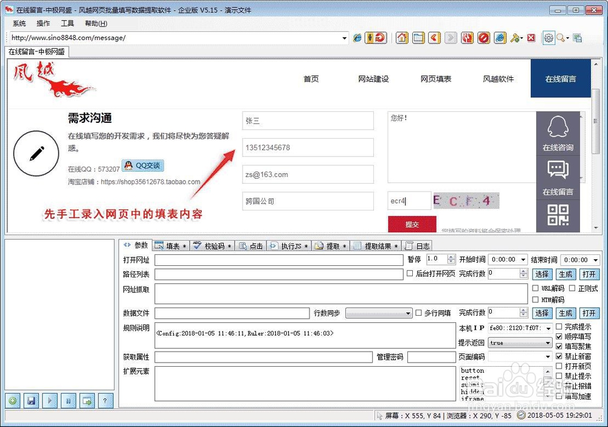The width and height of the screenshot is (608, 427).
Task: Click the ECF4 captcha image
Action: pos(466,201)
